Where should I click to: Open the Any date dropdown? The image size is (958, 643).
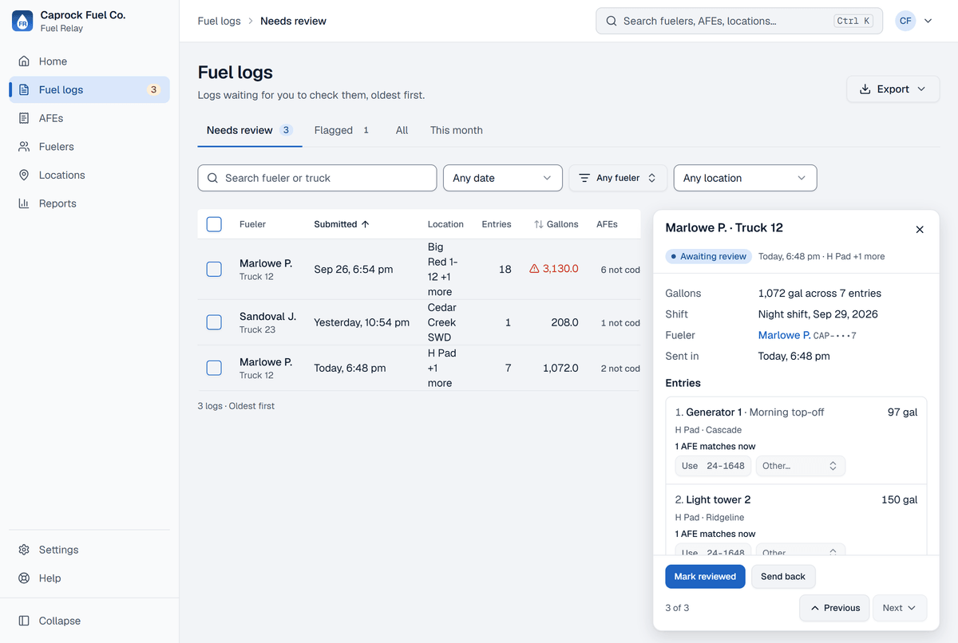[x=503, y=178]
